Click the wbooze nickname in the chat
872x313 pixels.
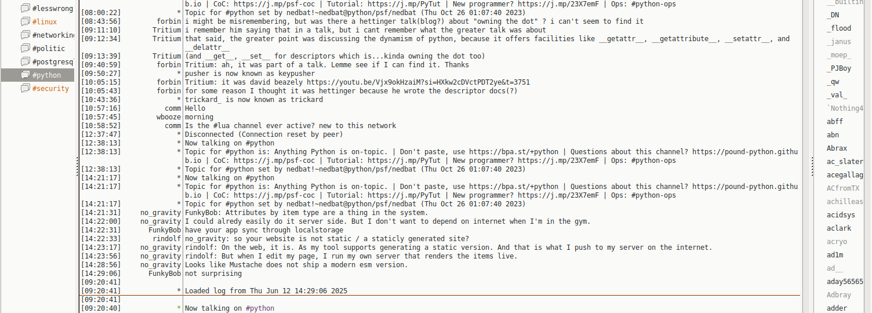(x=169, y=117)
